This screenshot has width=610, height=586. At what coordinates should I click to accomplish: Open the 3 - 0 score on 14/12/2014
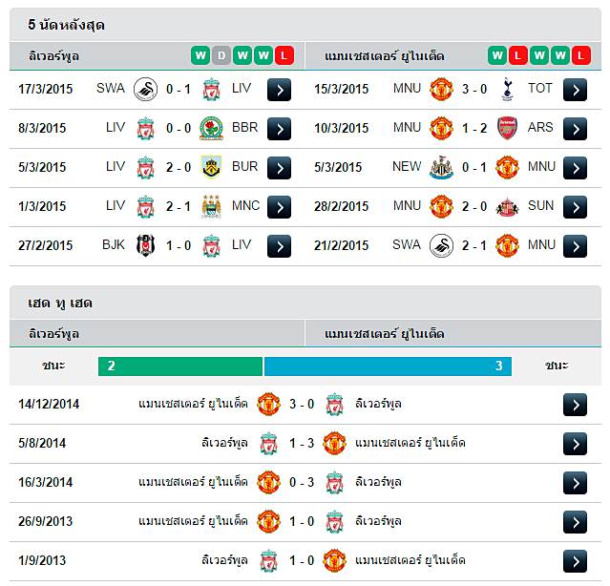(302, 405)
